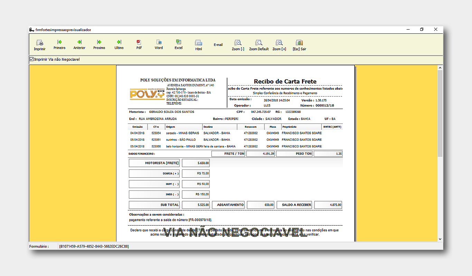Click motorista name GERALDO SOUZA DOS SANTOS
472x276 pixels.
point(171,112)
